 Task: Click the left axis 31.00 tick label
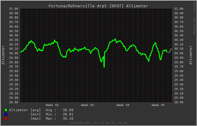(14, 9)
